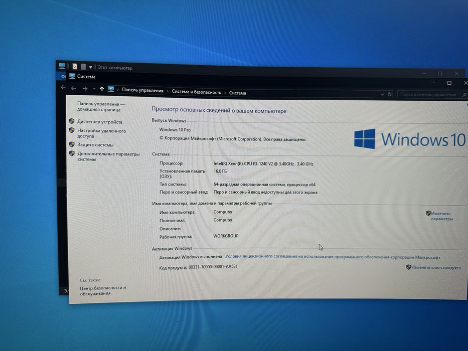This screenshot has height=351, width=468.
Task: Open Настройка удаленного доступа
Action: click(x=101, y=133)
